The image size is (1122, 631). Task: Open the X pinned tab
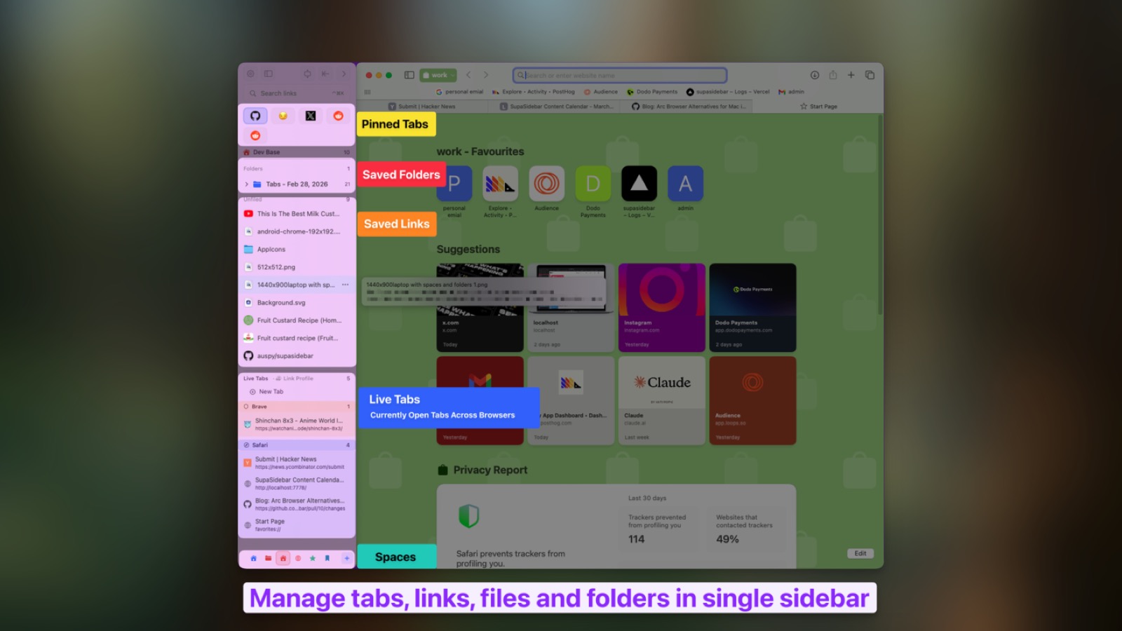(x=311, y=116)
